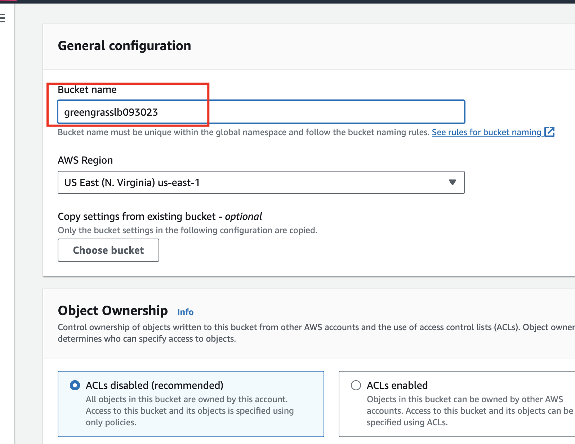575x444 pixels.
Task: Open the See rules for bucket naming link
Action: (x=486, y=132)
